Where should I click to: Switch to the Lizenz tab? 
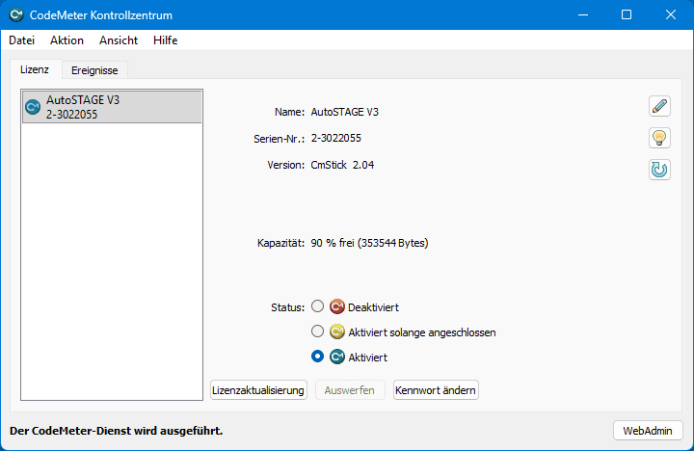35,69
